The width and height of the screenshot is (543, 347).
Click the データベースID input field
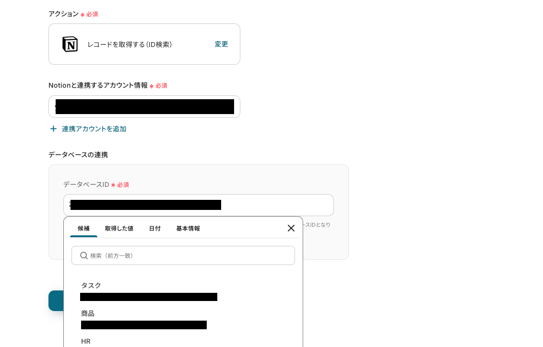[x=199, y=205]
